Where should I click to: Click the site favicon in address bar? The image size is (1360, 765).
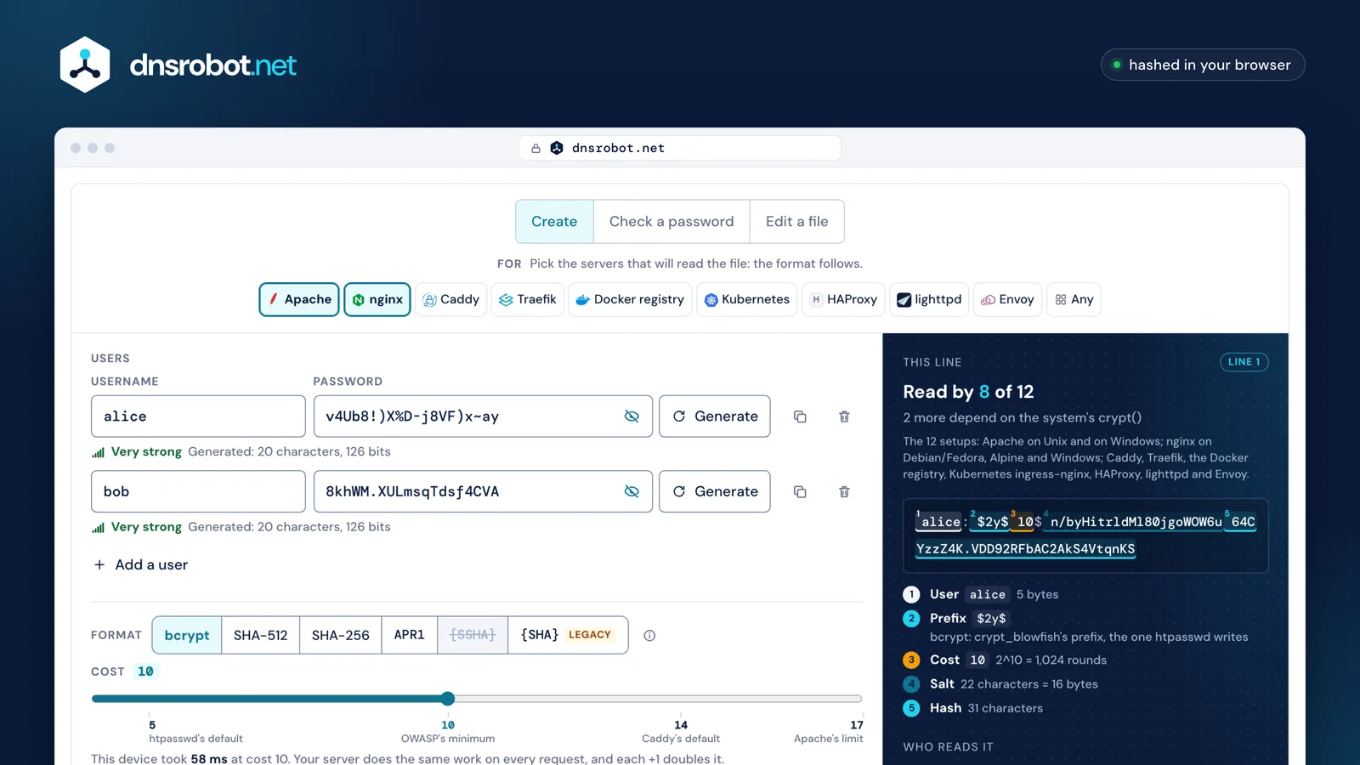pos(557,148)
